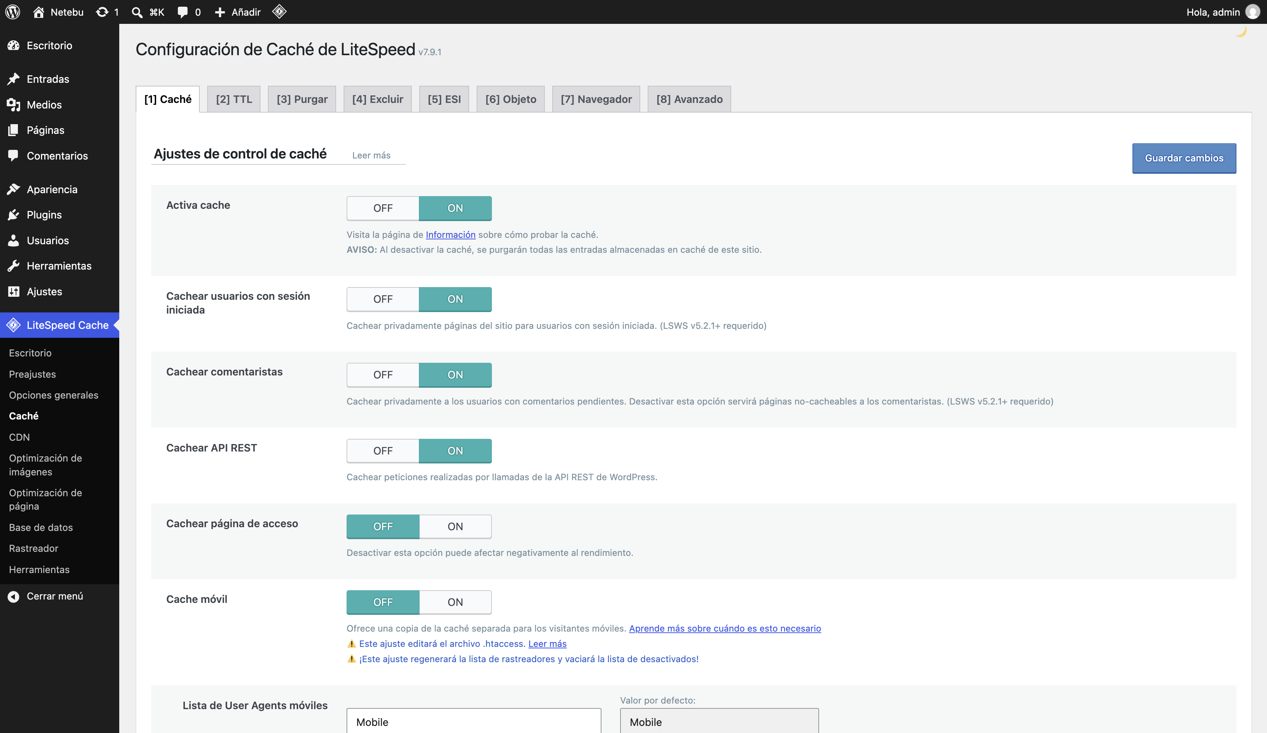Open the Información link

coord(451,235)
